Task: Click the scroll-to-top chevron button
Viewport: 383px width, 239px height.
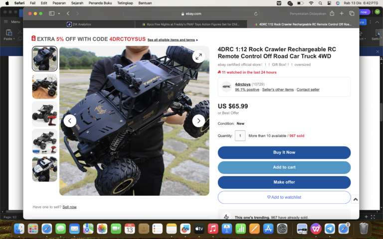Action: pyautogui.click(x=355, y=199)
